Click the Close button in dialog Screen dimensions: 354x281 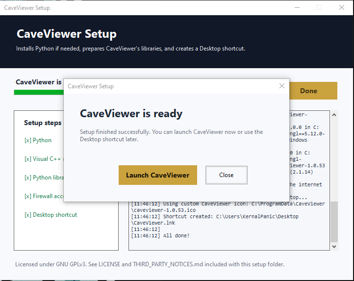pos(226,175)
